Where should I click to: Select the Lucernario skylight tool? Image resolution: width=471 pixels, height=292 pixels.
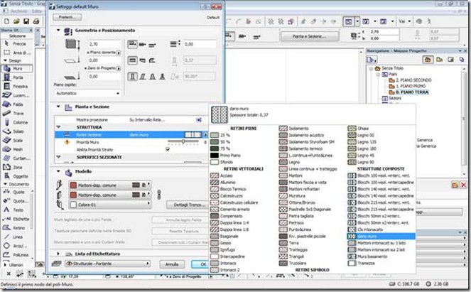(16, 95)
